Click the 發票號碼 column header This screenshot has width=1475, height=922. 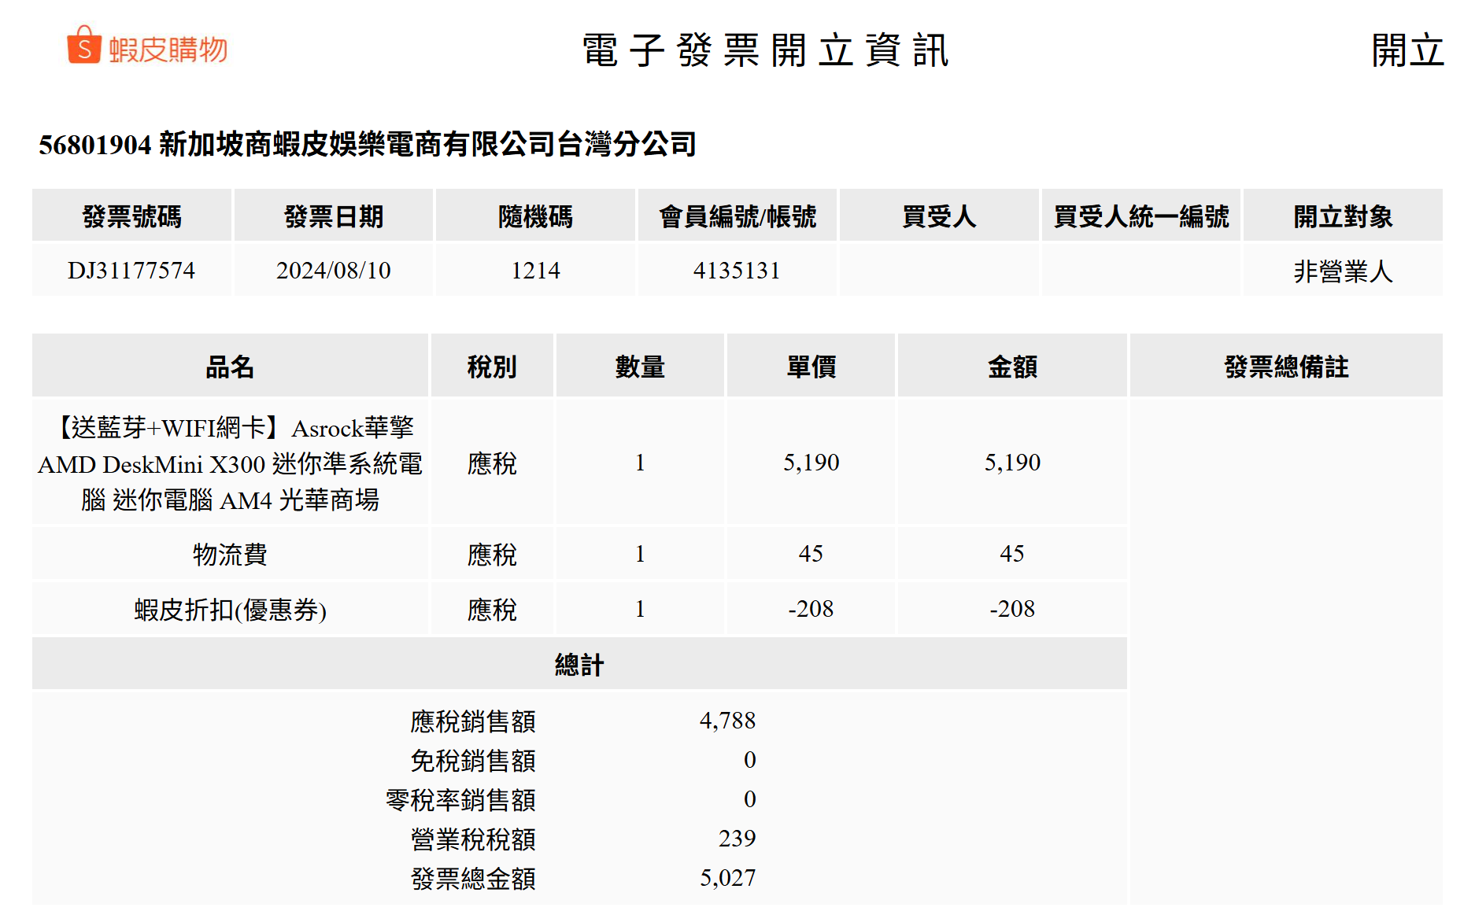(x=131, y=216)
